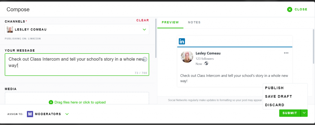Viewport: 315px width, 125px height.
Task: Expand the Assign To Moderators chevron
Action: click(67, 114)
